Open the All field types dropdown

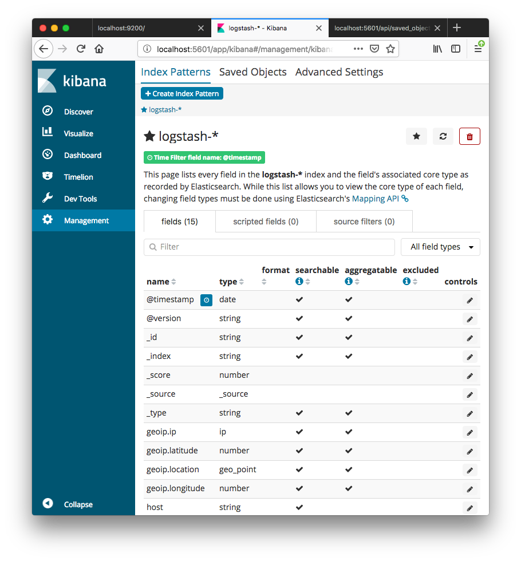pyautogui.click(x=440, y=247)
